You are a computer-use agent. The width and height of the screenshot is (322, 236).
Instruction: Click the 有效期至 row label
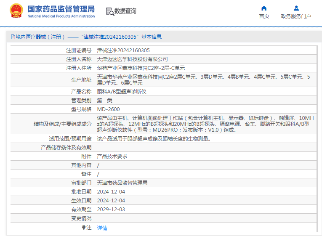[81, 209]
